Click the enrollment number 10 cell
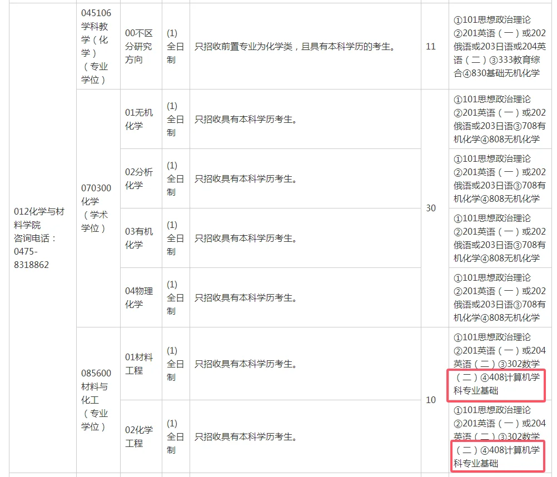The height and width of the screenshot is (477, 557). [x=431, y=401]
